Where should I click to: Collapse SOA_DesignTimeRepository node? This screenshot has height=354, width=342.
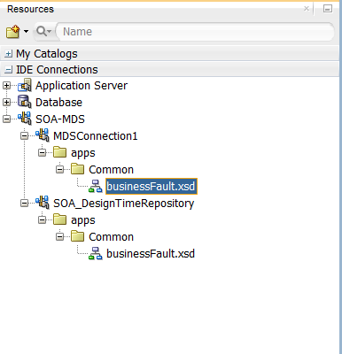24,203
